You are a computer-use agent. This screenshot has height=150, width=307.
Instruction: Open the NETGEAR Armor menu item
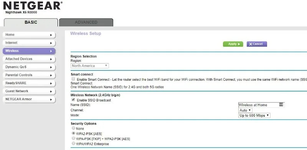29,99
